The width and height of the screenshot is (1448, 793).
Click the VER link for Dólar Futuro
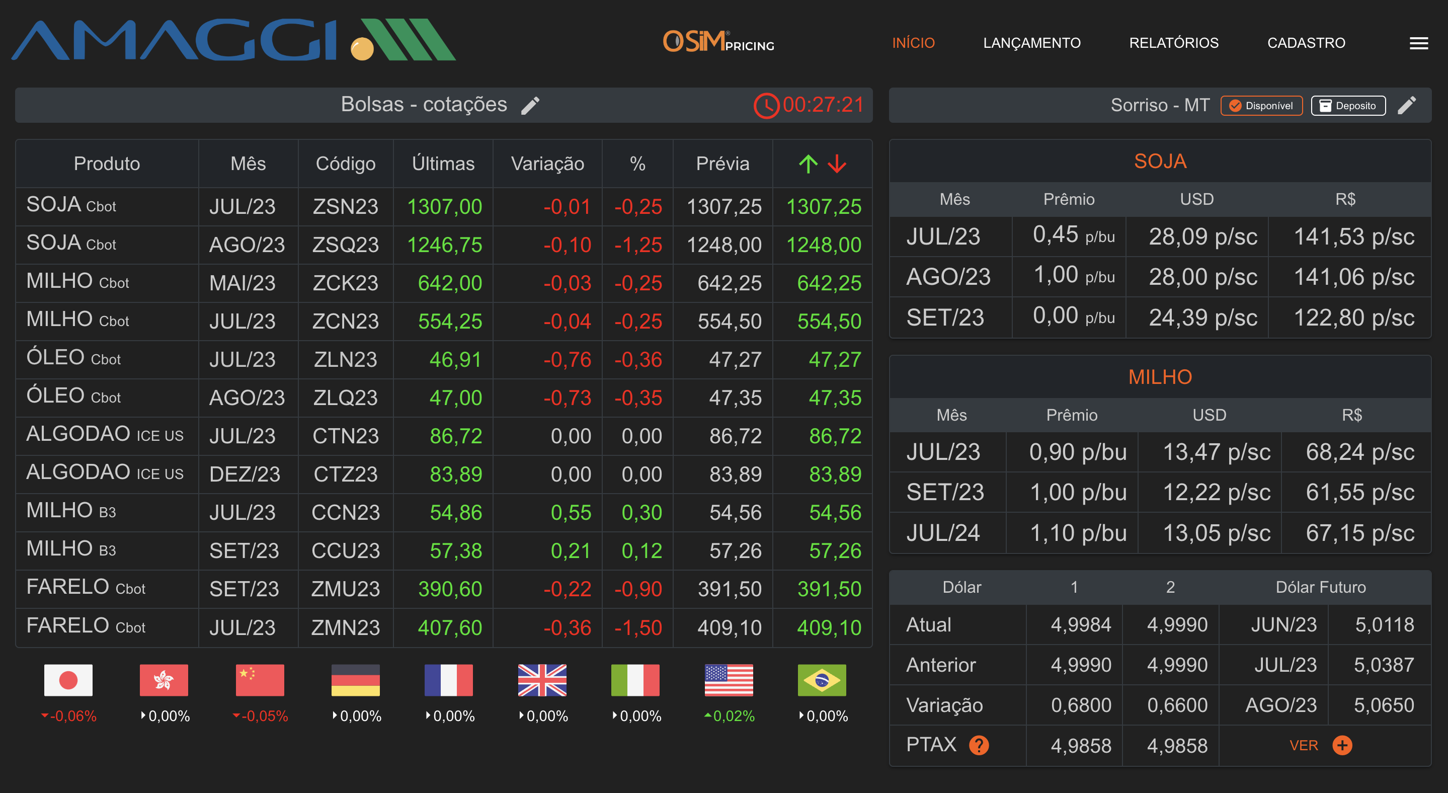pyautogui.click(x=1303, y=745)
